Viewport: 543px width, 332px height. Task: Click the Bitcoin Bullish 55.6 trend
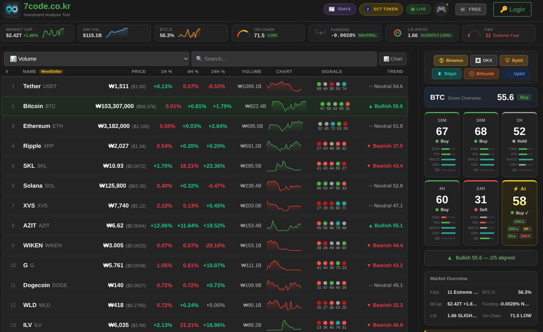386,106
